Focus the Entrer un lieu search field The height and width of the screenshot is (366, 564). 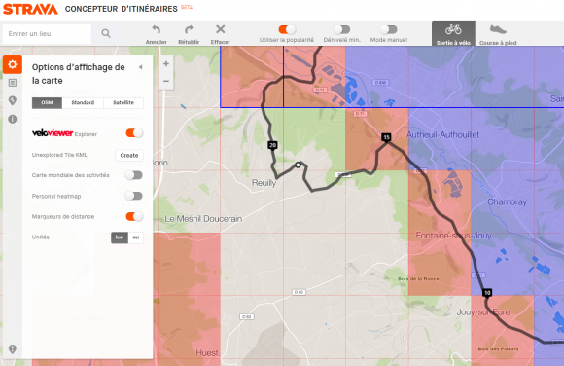tap(47, 34)
